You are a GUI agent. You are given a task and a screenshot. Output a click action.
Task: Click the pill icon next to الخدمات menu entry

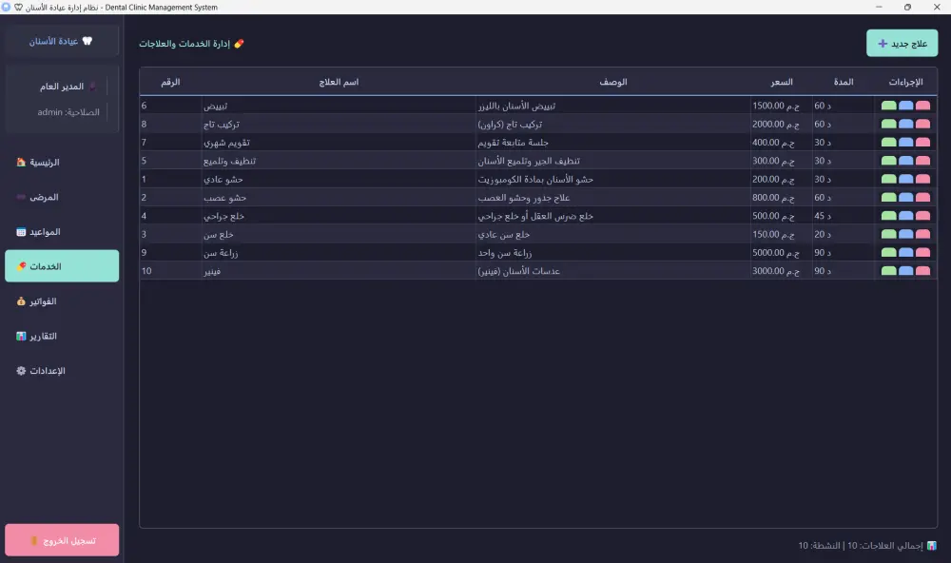[x=21, y=265]
